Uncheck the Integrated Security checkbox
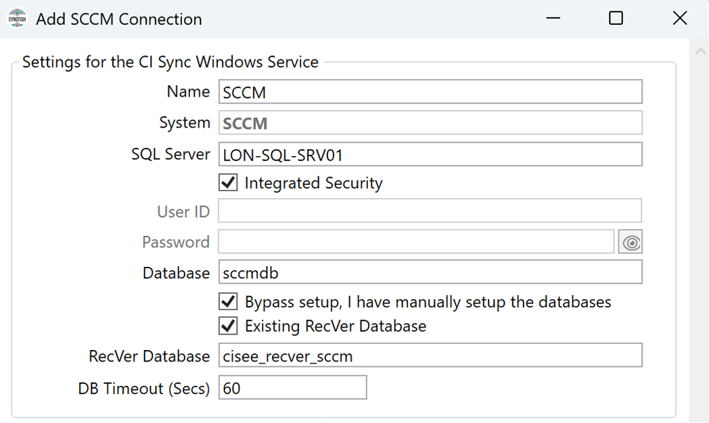 228,183
